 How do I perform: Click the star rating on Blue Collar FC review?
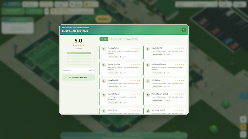point(180,48)
